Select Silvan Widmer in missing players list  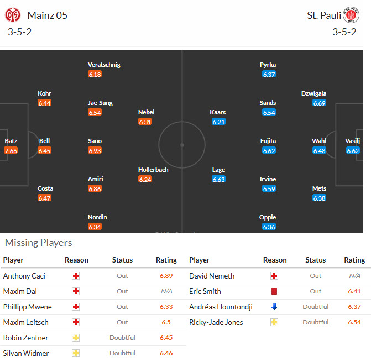25,353
